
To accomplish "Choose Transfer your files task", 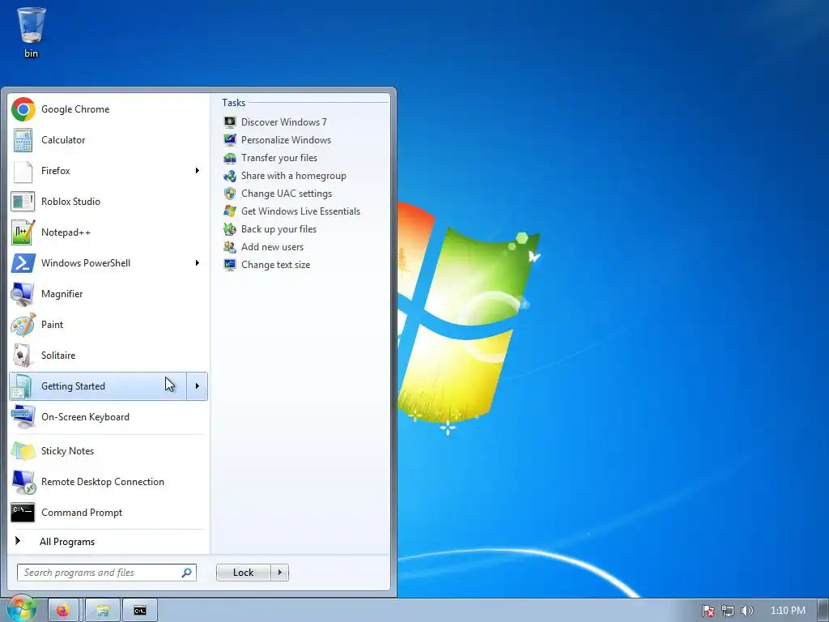I will [279, 158].
